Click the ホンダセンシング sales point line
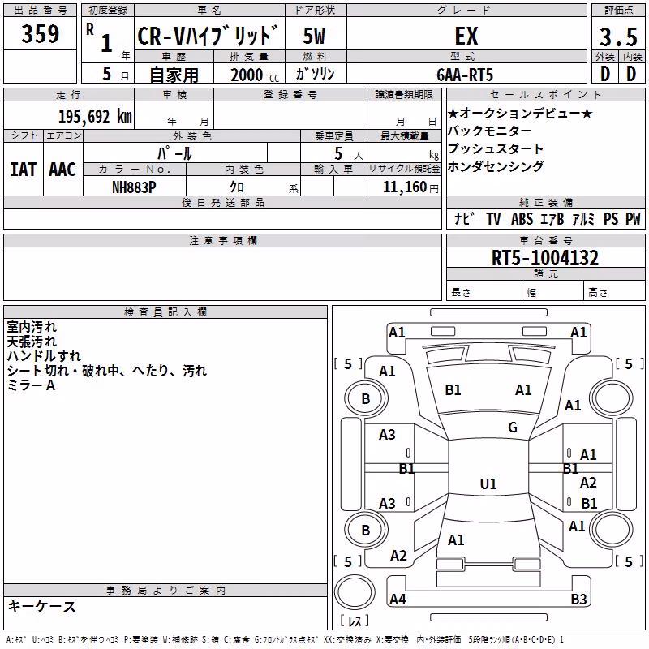 click(496, 166)
